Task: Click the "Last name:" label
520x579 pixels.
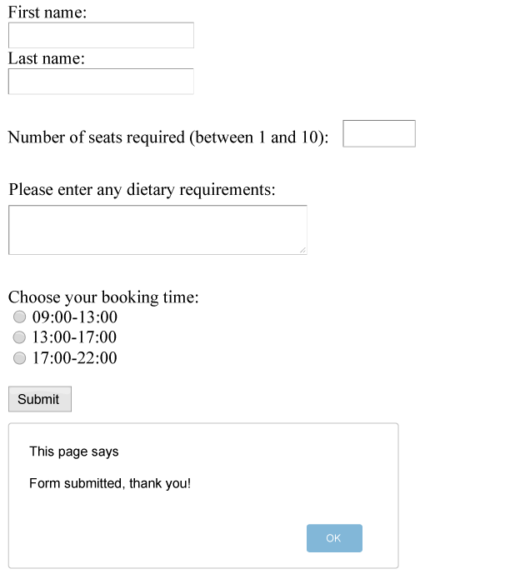Action: point(47,58)
